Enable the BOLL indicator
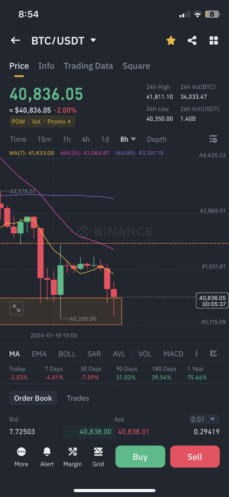The height and width of the screenshot is (497, 229). tap(67, 354)
